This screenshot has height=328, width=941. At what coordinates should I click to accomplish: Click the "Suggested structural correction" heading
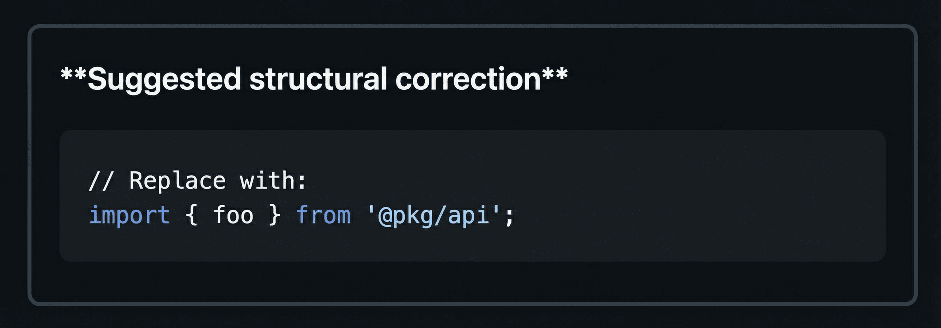click(314, 78)
